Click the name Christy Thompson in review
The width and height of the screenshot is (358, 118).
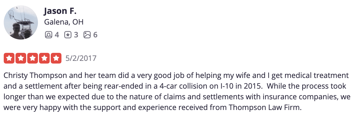pos(36,76)
